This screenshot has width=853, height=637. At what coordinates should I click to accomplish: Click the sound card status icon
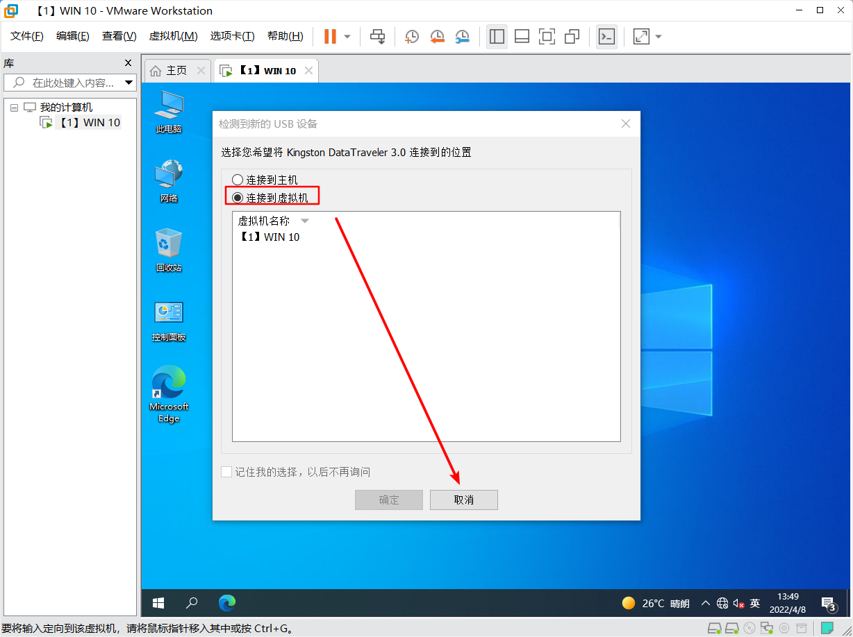coord(784,628)
